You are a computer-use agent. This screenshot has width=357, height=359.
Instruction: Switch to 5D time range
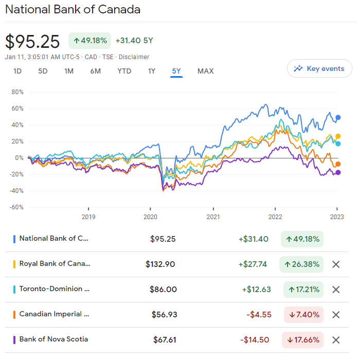[43, 71]
